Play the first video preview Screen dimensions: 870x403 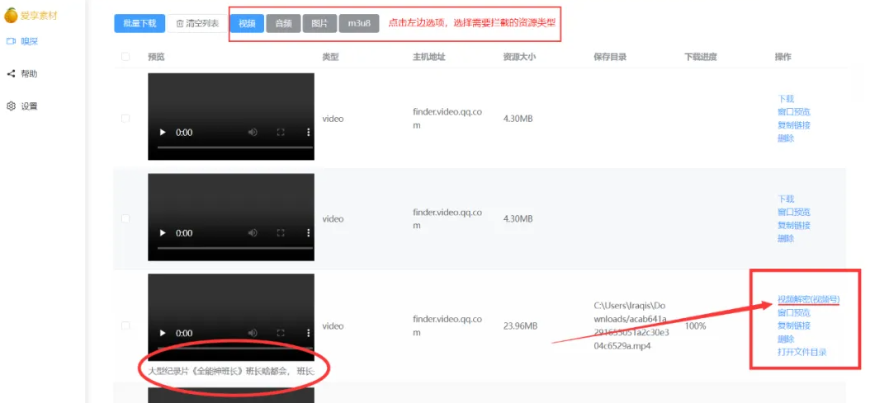point(162,133)
